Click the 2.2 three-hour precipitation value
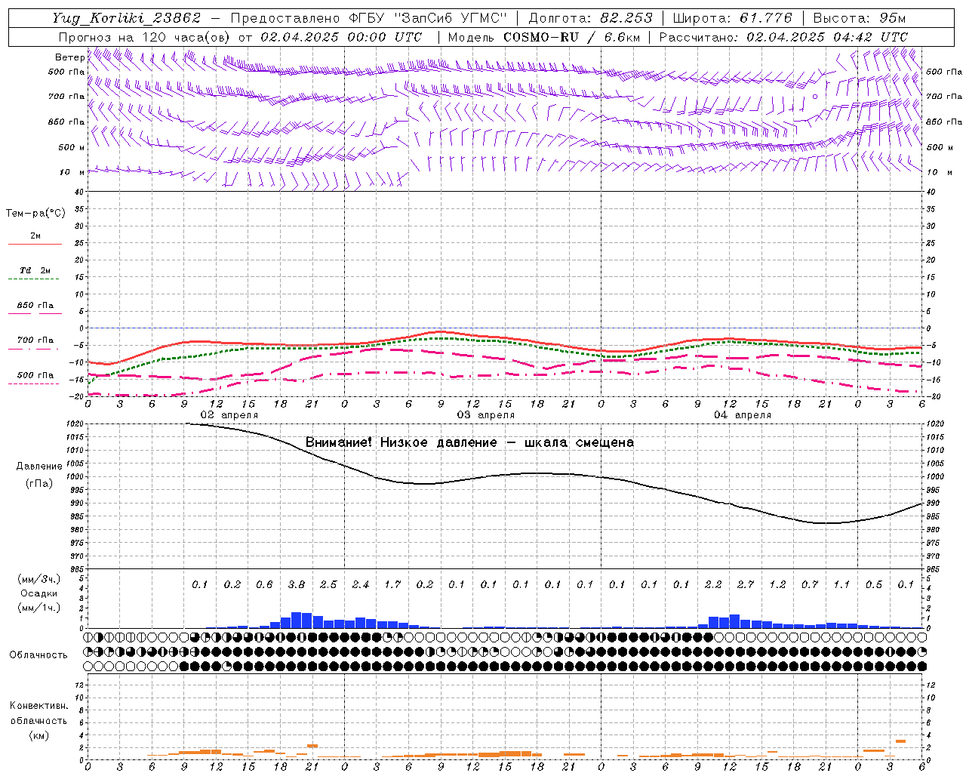966x773 pixels. 713,584
